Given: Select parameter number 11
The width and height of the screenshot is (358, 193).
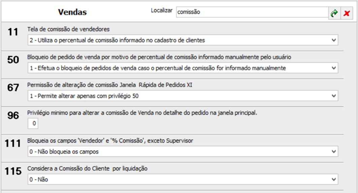Looking at the screenshot, I should coord(13,32).
